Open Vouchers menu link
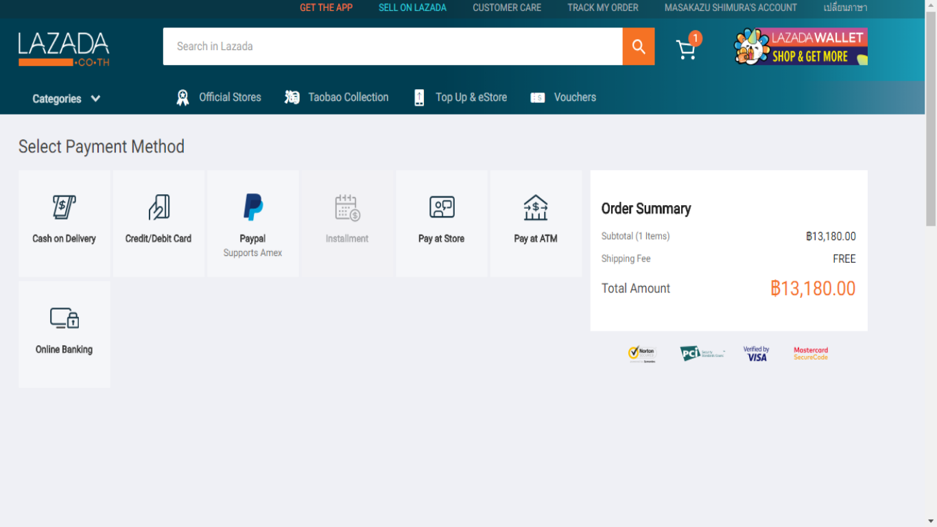The width and height of the screenshot is (937, 527). 575,97
